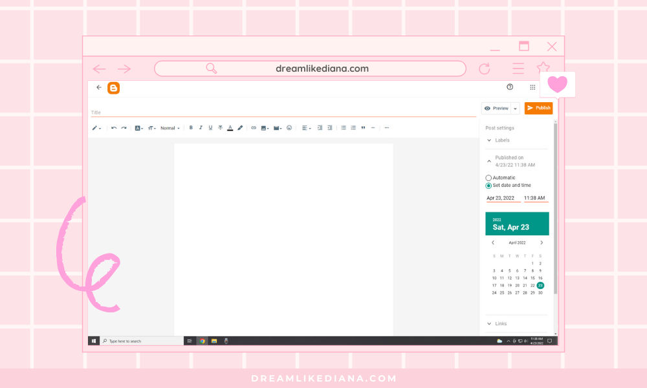Open the browser hamburger menu
This screenshot has width=647, height=388.
(x=516, y=68)
